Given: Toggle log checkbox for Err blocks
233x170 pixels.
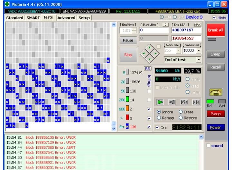Looking at the screenshot, I should 149,127.
